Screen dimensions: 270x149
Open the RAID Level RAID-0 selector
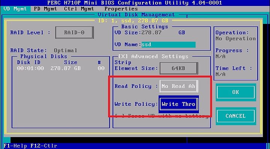74,33
